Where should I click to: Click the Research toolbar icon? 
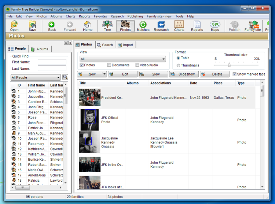[x=161, y=26]
